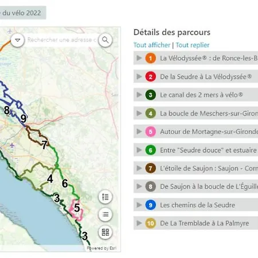258x258 pixels.
Task: Click the blue route 9 badge
Action: click(151, 205)
